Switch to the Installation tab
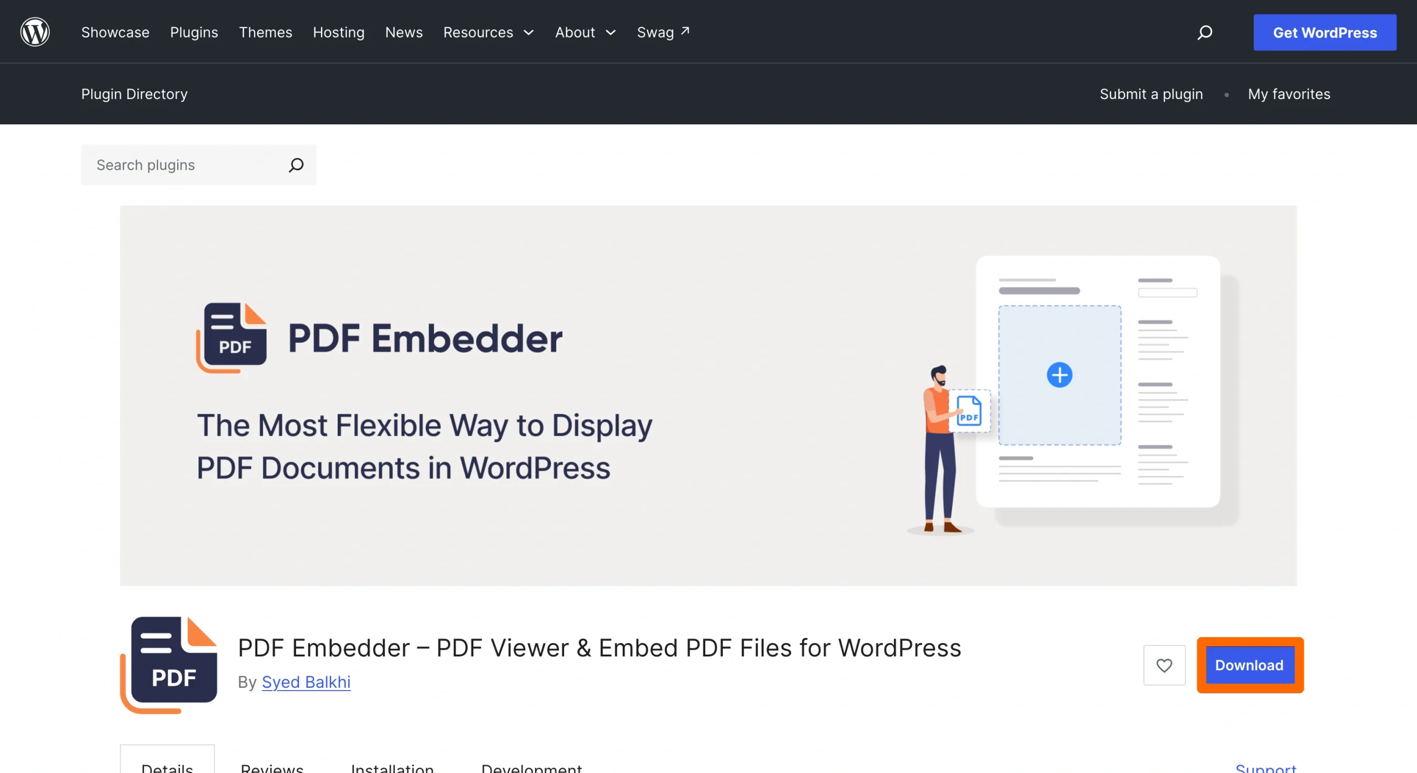The image size is (1417, 773). tap(392, 767)
